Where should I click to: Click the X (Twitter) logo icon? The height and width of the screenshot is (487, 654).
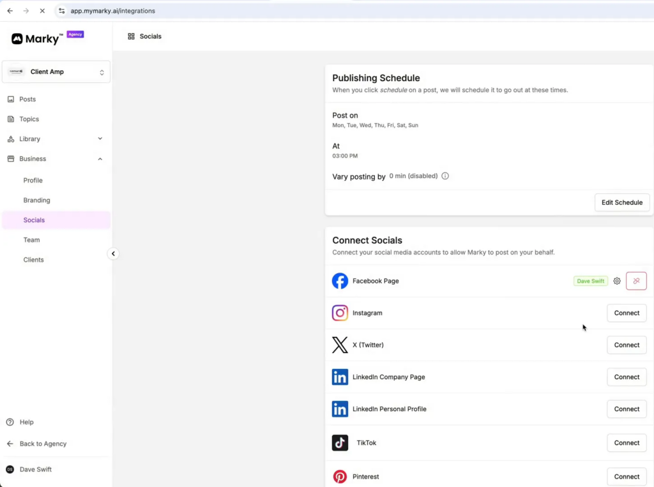click(340, 345)
